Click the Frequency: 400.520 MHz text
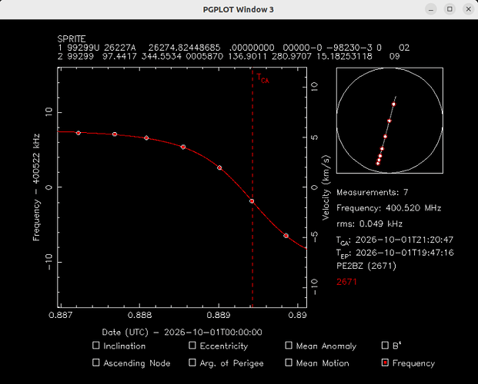The width and height of the screenshot is (478, 384). tap(389, 208)
